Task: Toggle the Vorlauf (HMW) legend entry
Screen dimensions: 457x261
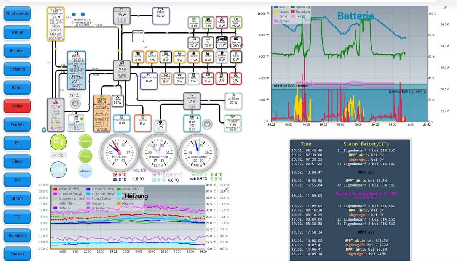Action: [67, 189]
